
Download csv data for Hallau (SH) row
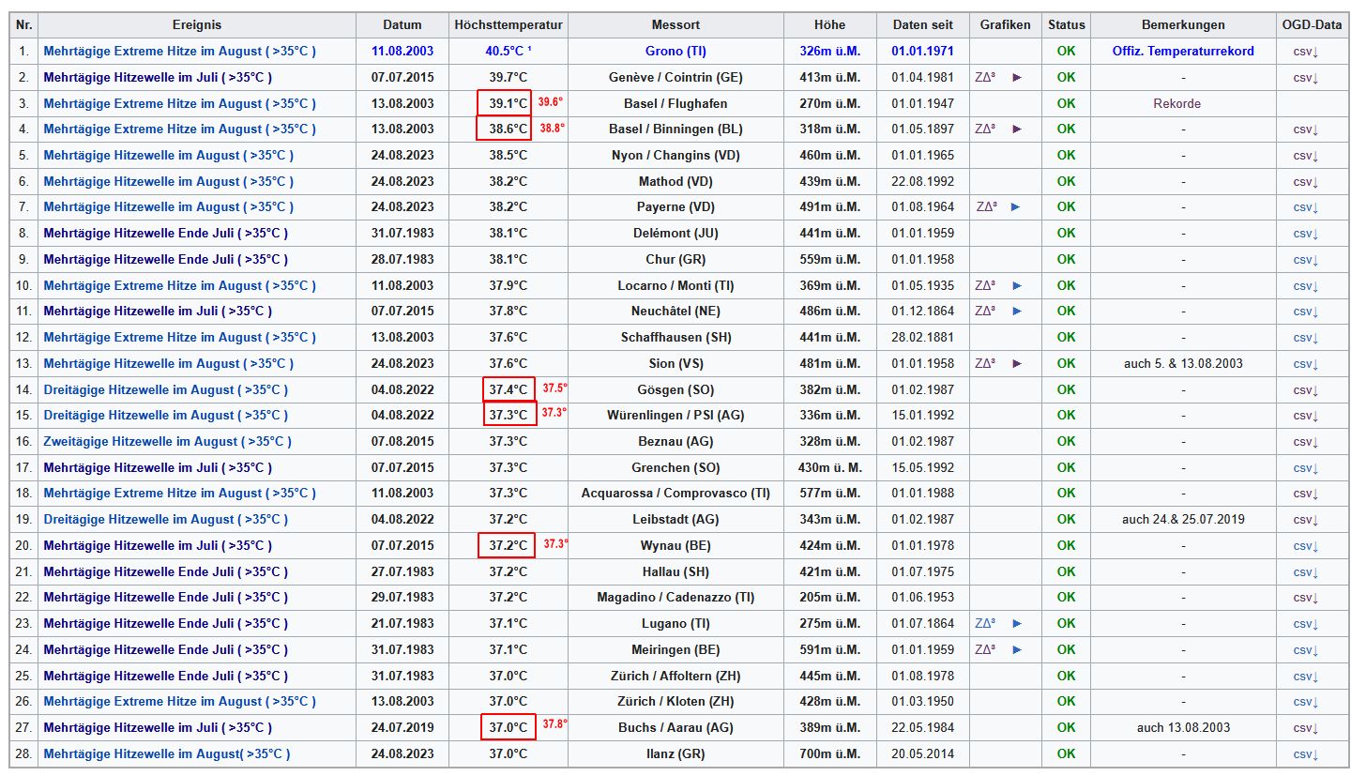pyautogui.click(x=1306, y=571)
